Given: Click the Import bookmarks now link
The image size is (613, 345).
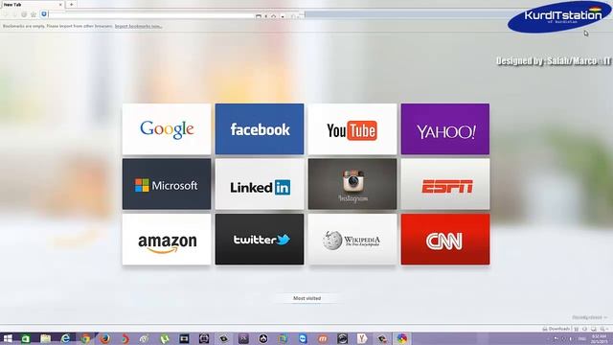Looking at the screenshot, I should [x=138, y=26].
